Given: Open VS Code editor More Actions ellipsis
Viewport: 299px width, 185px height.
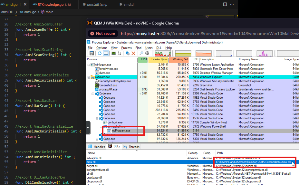Looking at the screenshot, I should [232, 4].
